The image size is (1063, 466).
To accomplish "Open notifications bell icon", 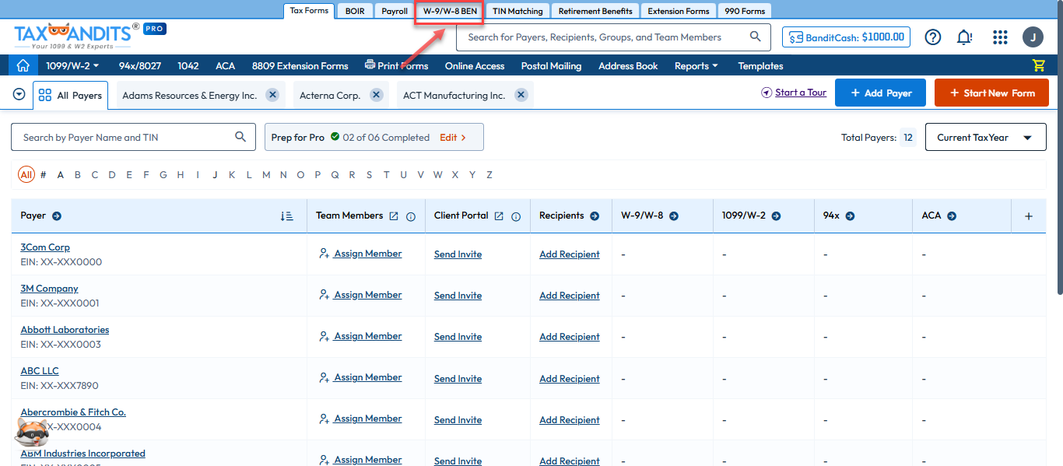I will (x=964, y=37).
